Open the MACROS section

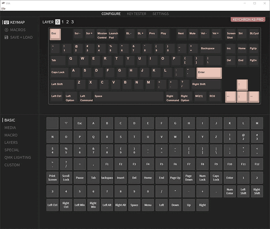15,30
